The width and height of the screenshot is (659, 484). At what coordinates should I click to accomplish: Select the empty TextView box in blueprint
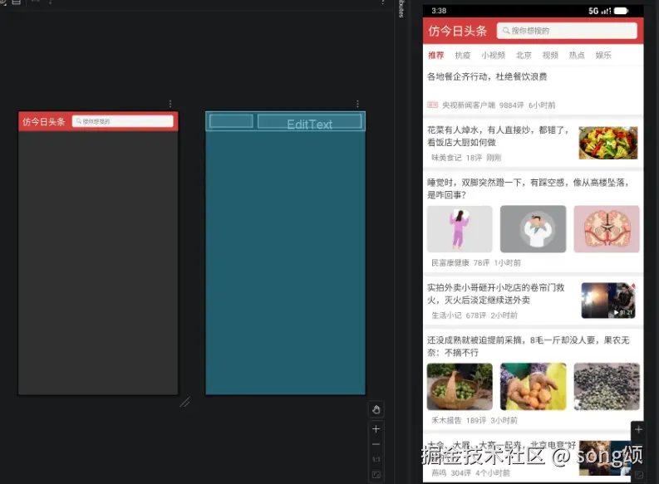(231, 121)
